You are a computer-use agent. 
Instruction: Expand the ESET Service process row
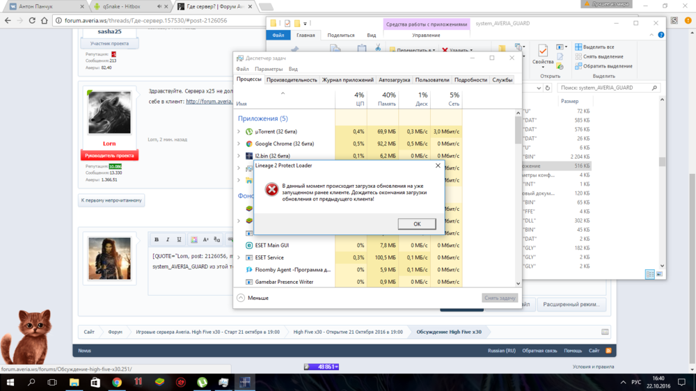click(x=239, y=257)
